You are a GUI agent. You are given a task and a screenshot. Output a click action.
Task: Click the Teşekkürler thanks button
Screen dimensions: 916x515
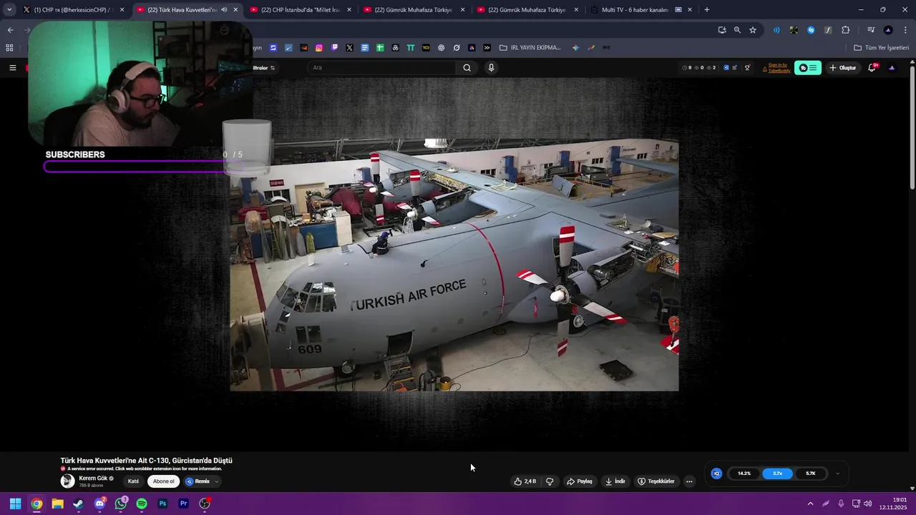(x=656, y=481)
